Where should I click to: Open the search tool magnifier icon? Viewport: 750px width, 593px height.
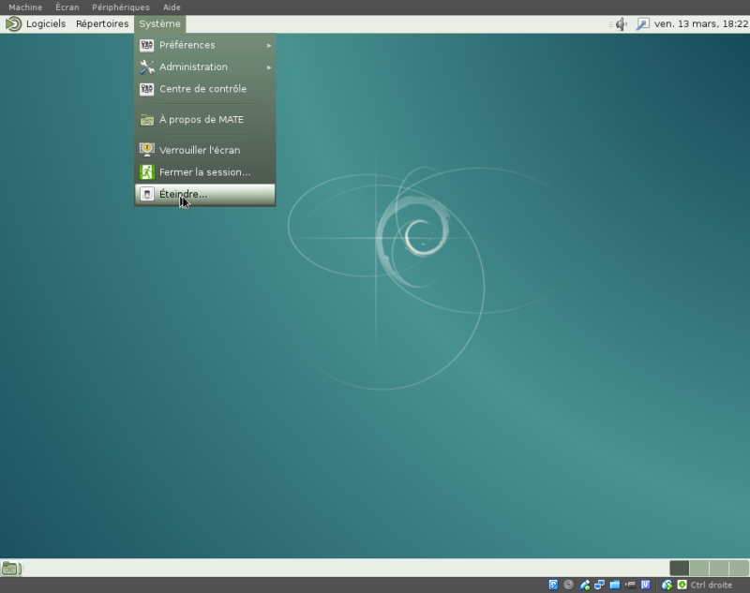point(642,24)
